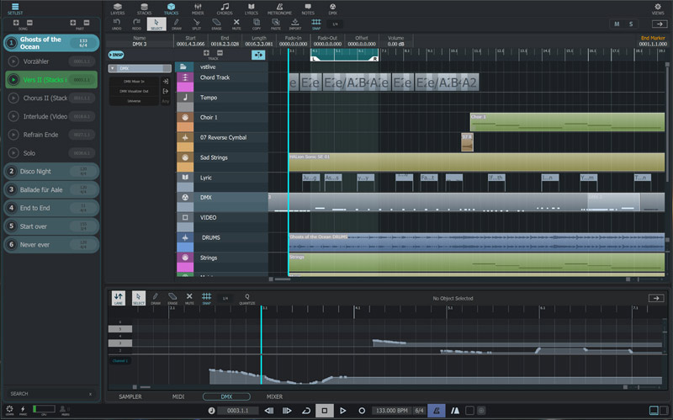The height and width of the screenshot is (420, 673).
Task: Open the track quantize value 1/4 dropdown
Action: click(335, 24)
